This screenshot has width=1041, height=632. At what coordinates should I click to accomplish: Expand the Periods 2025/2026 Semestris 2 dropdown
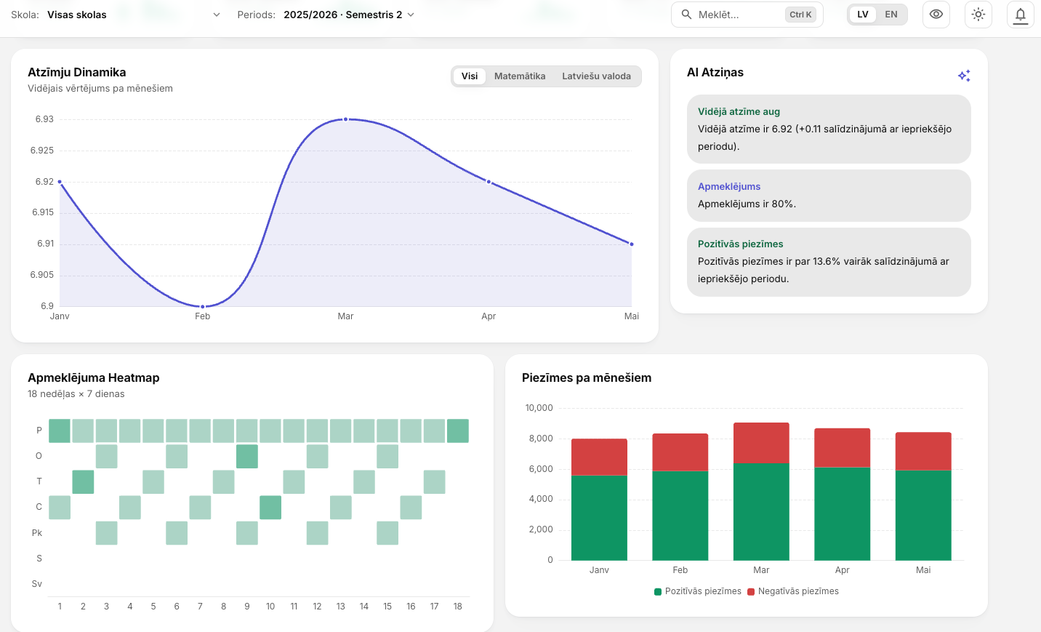pos(349,15)
